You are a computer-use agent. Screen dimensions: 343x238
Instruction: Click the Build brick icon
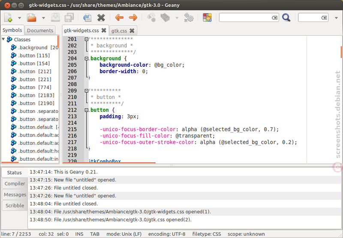(x=165, y=18)
